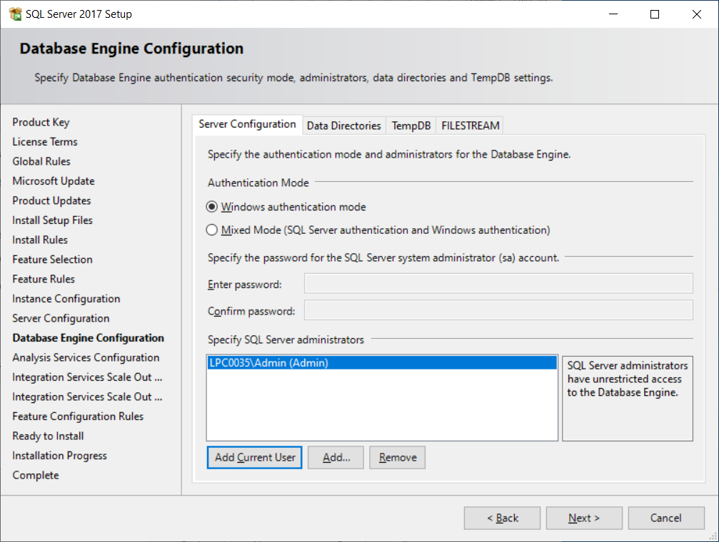Viewport: 719px width, 542px height.
Task: Click the Back button
Action: [x=502, y=518]
